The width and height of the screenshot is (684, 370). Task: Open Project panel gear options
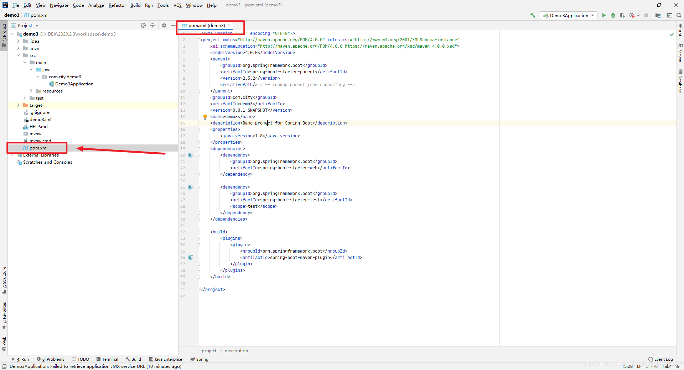[x=164, y=25]
